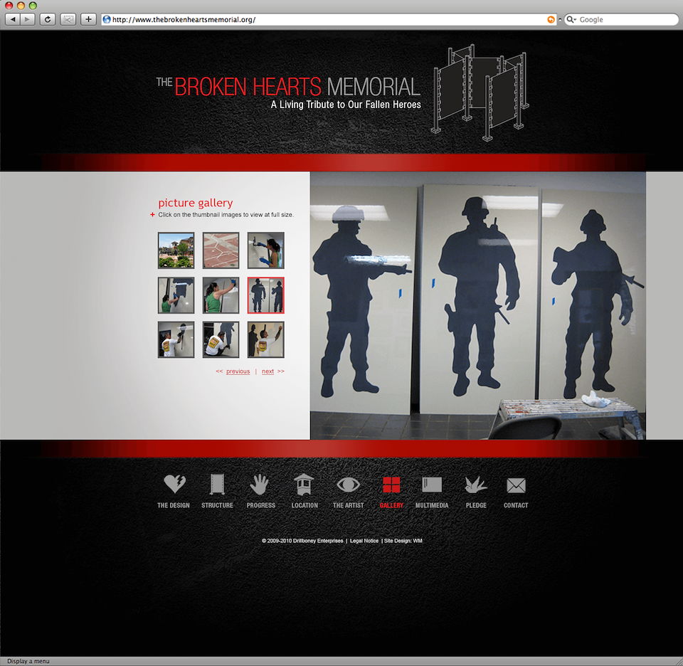This screenshot has width=683, height=666.
Task: Open the Legal Notice link
Action: click(364, 541)
